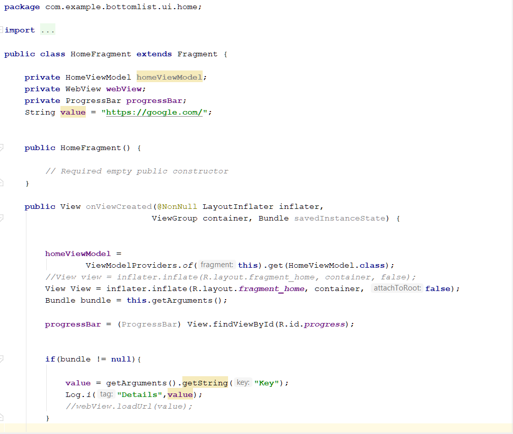Viewport: 513px width, 434px height.
Task: Click LayoutInflater in the method signature
Action: pyautogui.click(x=238, y=207)
